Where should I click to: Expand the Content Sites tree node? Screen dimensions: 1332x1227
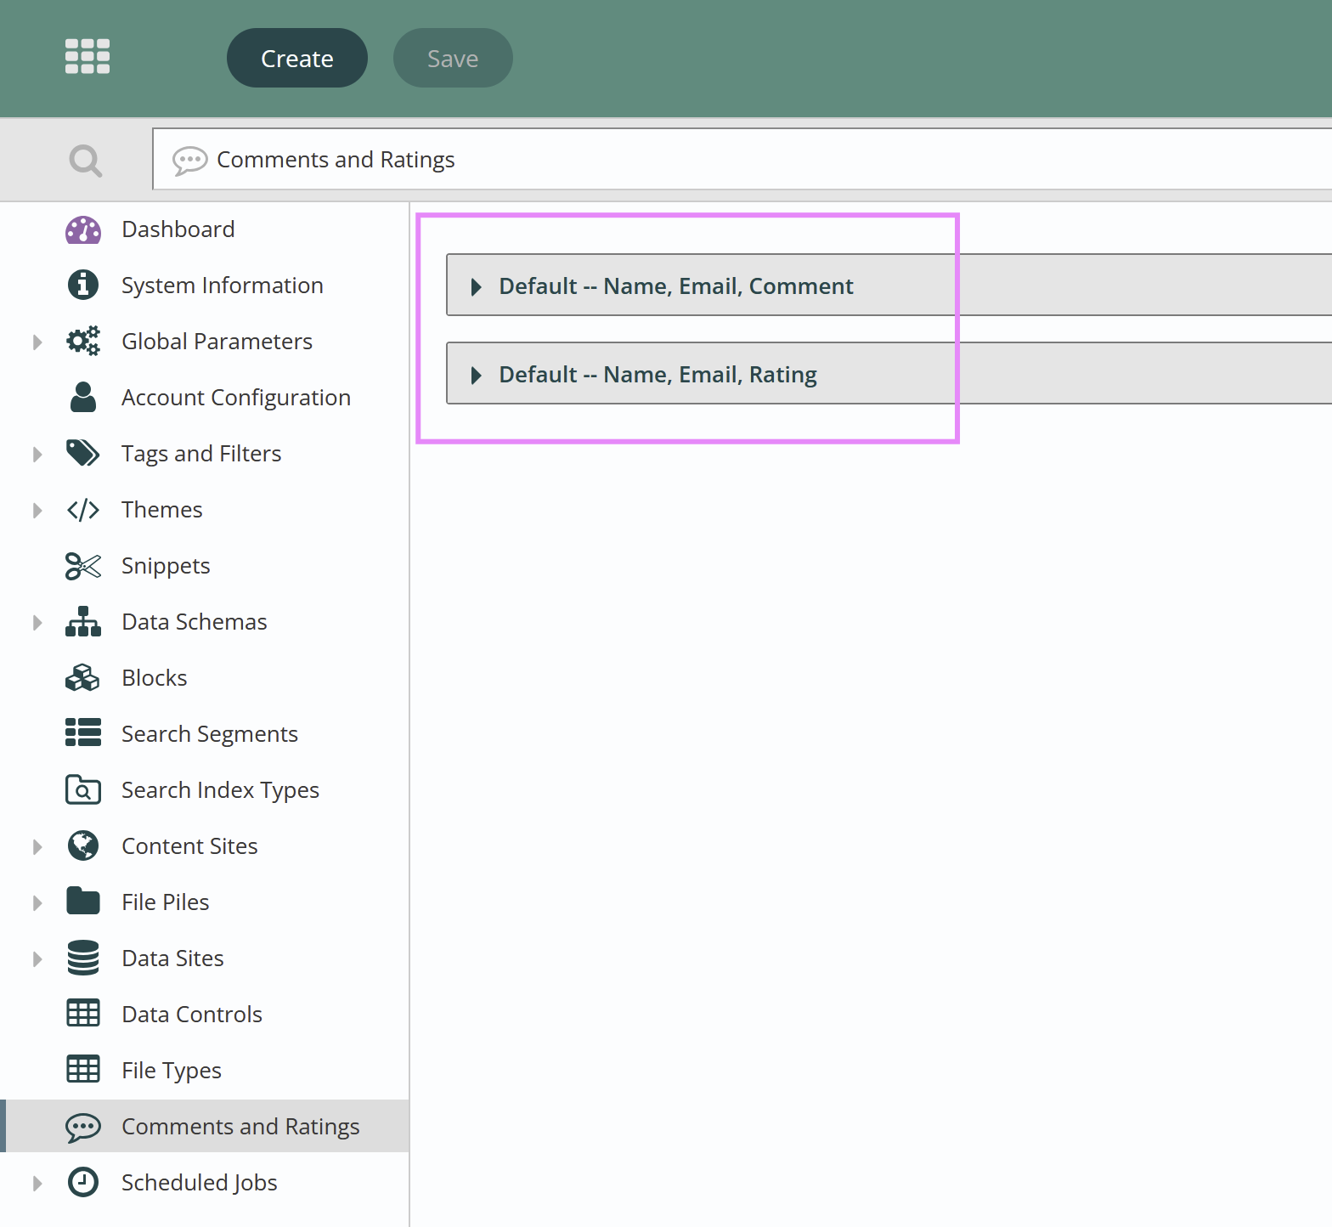coord(37,846)
